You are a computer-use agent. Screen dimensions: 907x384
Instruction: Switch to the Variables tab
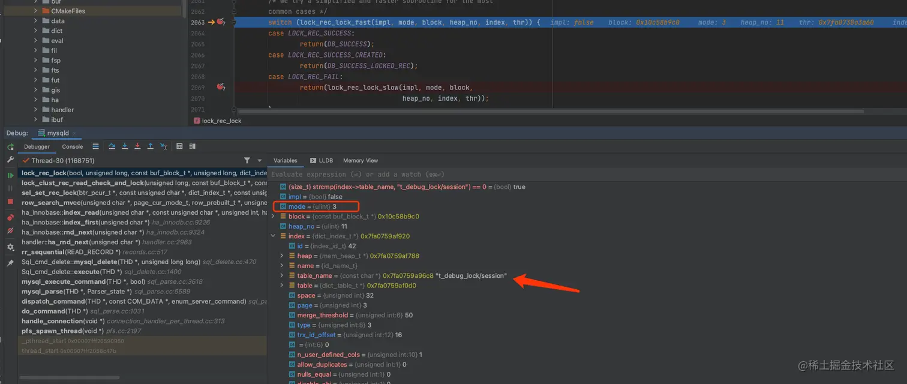click(x=286, y=161)
